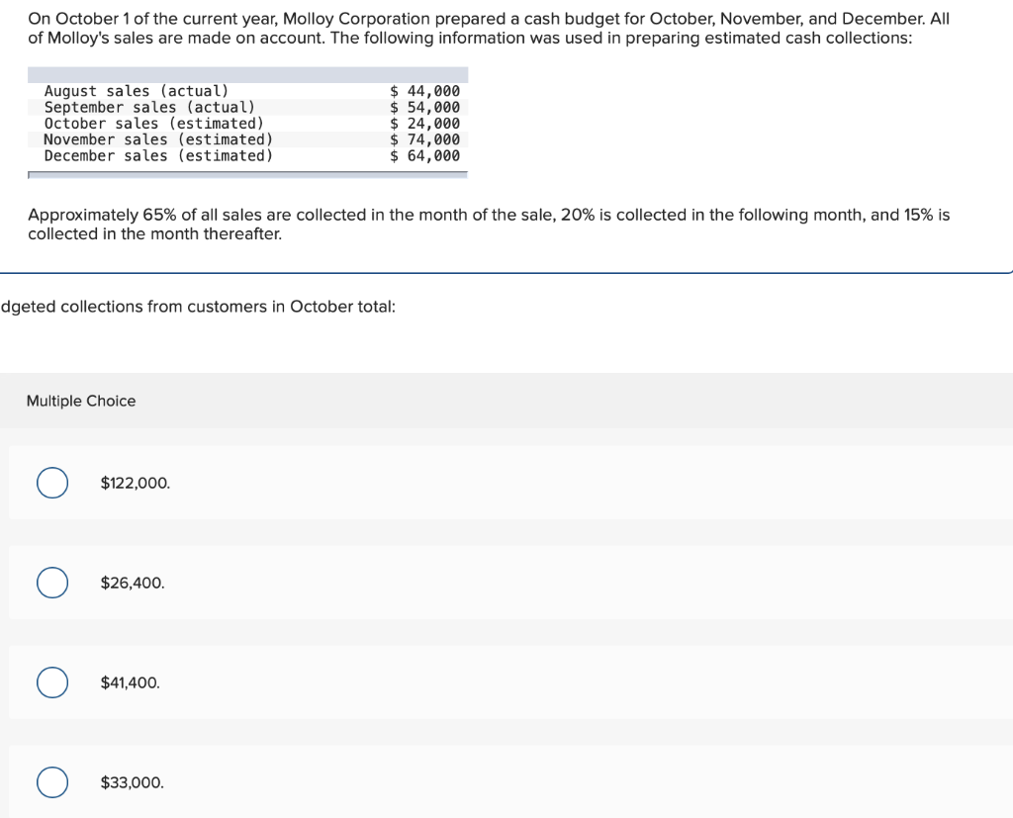Click the $41,400 answer label text
The height and width of the screenshot is (818, 1013).
129,682
